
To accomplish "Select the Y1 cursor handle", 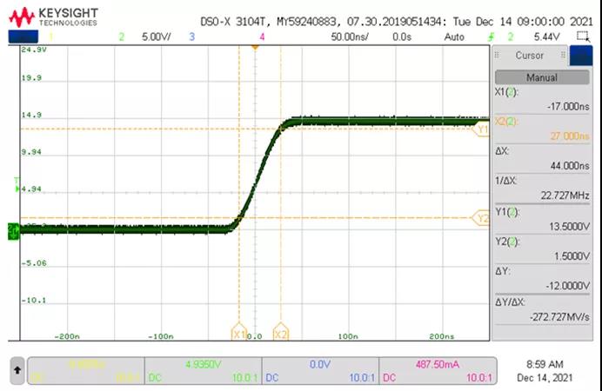I will pos(482,129).
